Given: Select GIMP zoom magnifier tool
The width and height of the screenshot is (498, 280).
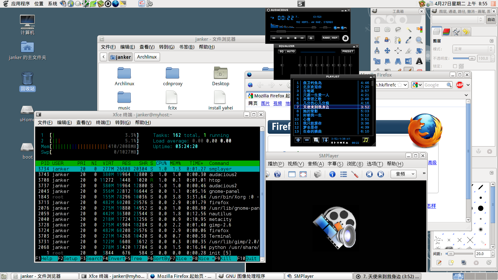Looking at the screenshot, I should coord(419,40).
